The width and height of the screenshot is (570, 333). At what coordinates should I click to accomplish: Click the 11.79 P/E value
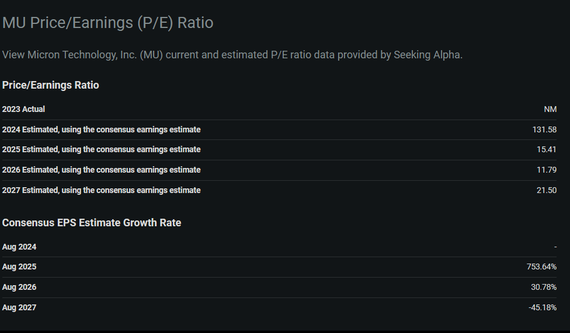point(547,170)
